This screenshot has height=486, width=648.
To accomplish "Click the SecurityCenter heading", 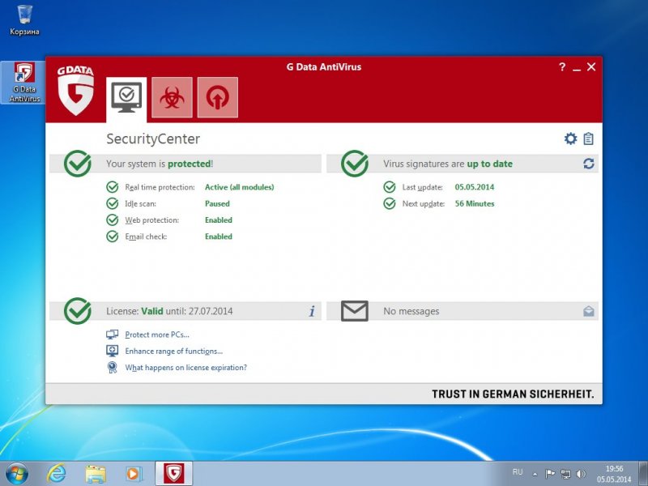I will coord(153,139).
